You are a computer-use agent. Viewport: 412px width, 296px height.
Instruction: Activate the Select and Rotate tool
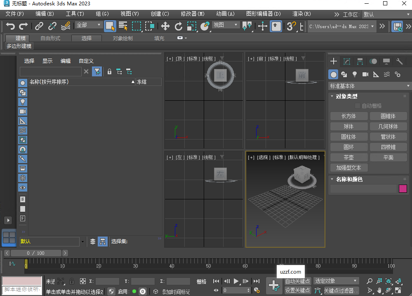pos(179,26)
